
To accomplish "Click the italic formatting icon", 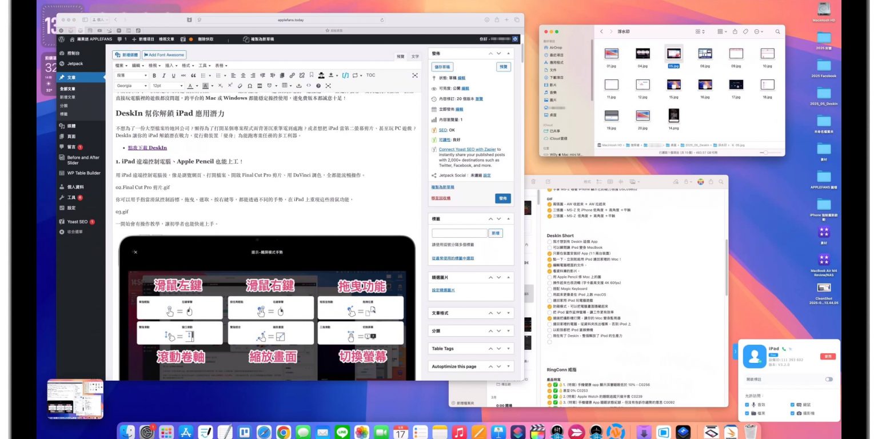I will 163,75.
